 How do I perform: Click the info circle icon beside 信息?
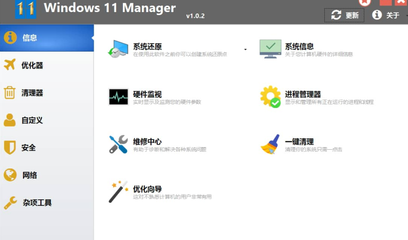click(x=10, y=38)
